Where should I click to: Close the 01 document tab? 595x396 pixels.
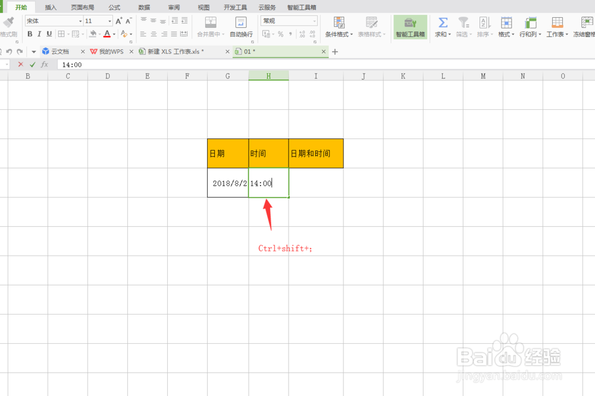click(x=324, y=52)
